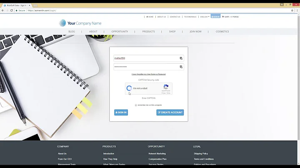Viewport: 300px width, 168px height.
Task: Focus the username input field
Action: [x=149, y=58]
